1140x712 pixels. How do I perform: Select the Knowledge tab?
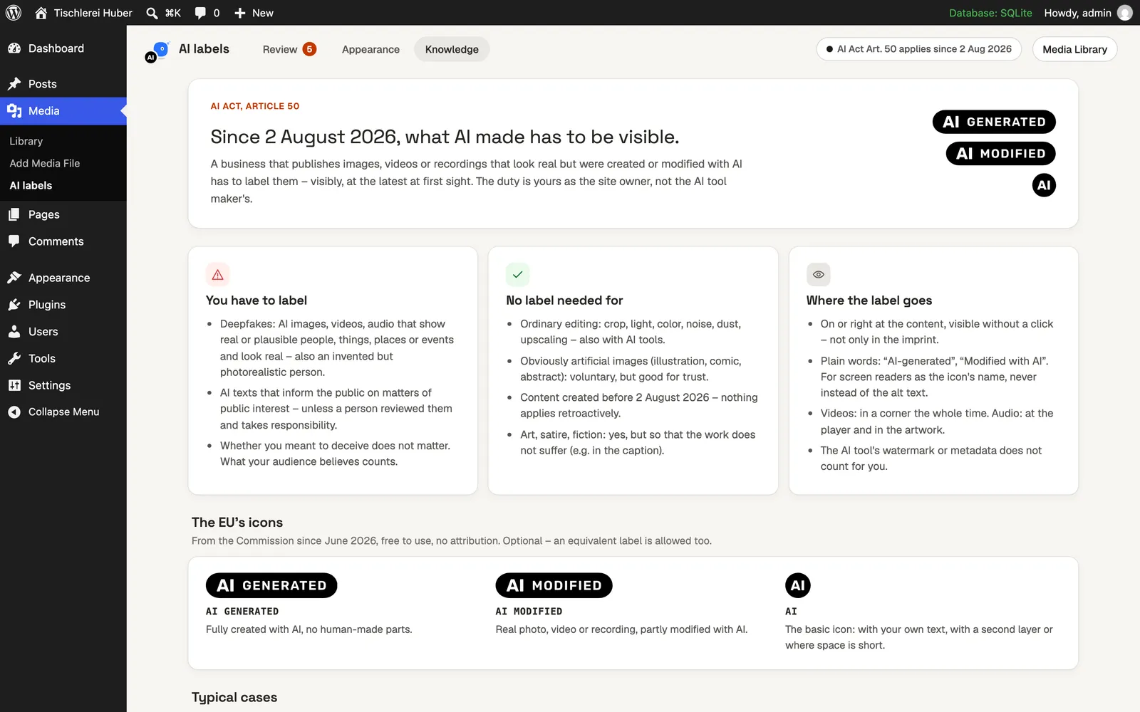coord(452,49)
